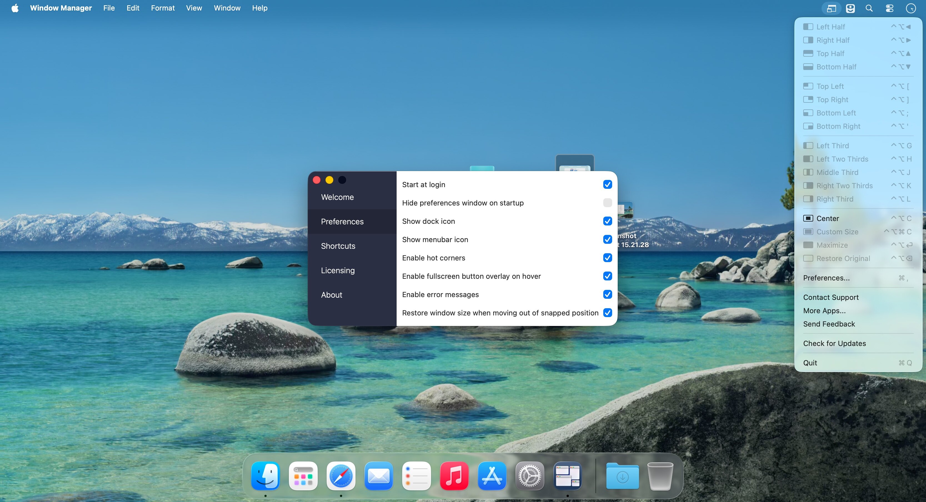This screenshot has height=502, width=926.
Task: Disable Start at login checkbox
Action: (x=607, y=184)
